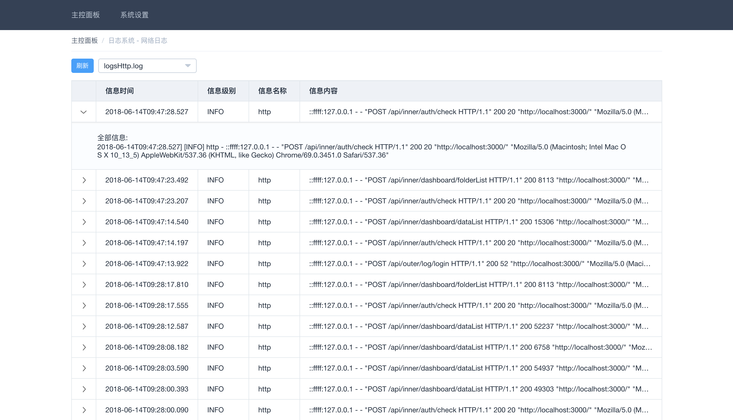The width and height of the screenshot is (733, 420).
Task: Select the 日志系统 - 网络日志 breadcrumb
Action: coord(138,40)
